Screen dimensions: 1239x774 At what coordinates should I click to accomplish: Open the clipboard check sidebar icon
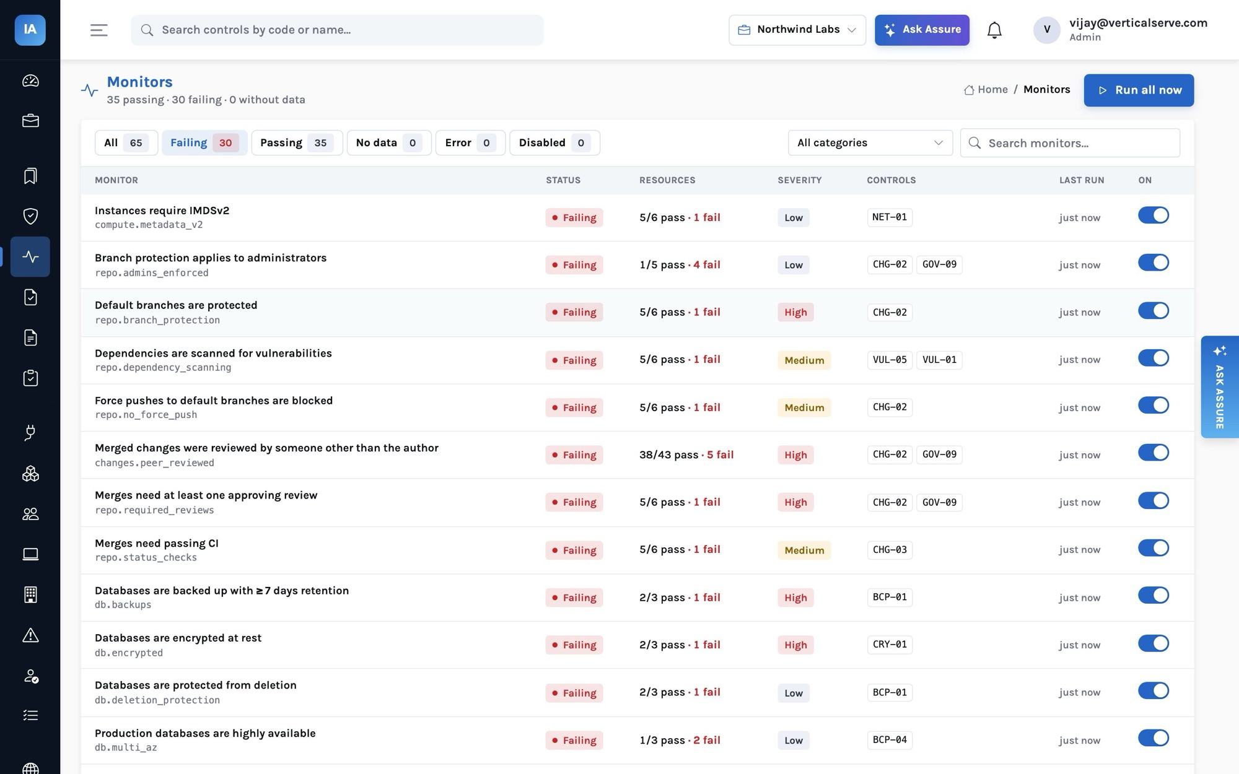[x=30, y=378]
